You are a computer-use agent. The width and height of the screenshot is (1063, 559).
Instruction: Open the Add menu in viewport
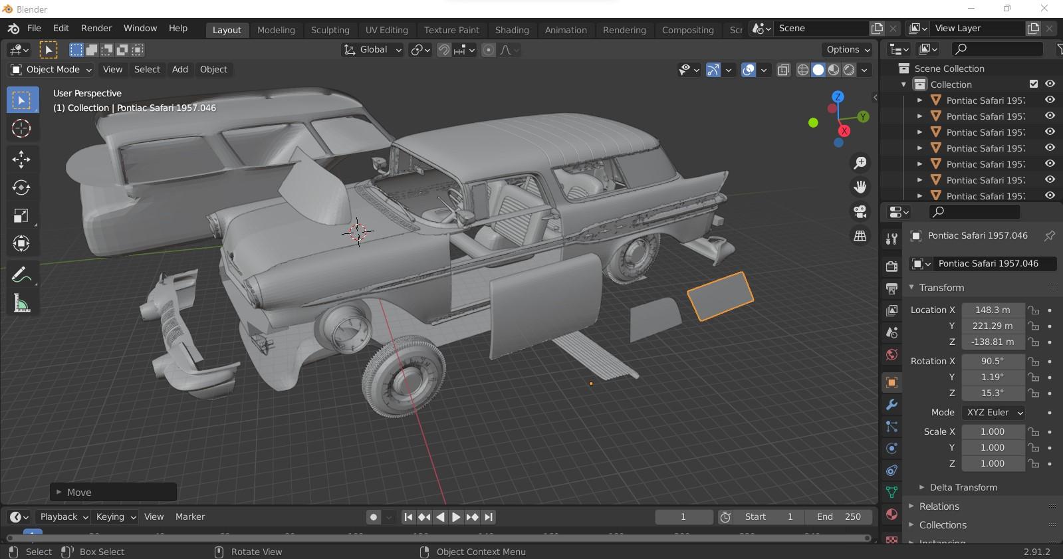pyautogui.click(x=180, y=70)
